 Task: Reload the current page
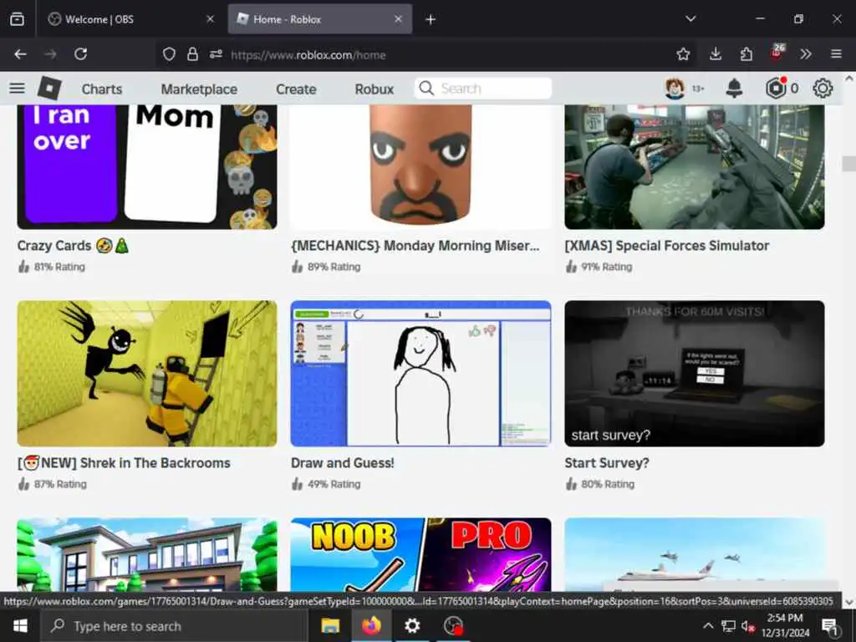coord(81,54)
